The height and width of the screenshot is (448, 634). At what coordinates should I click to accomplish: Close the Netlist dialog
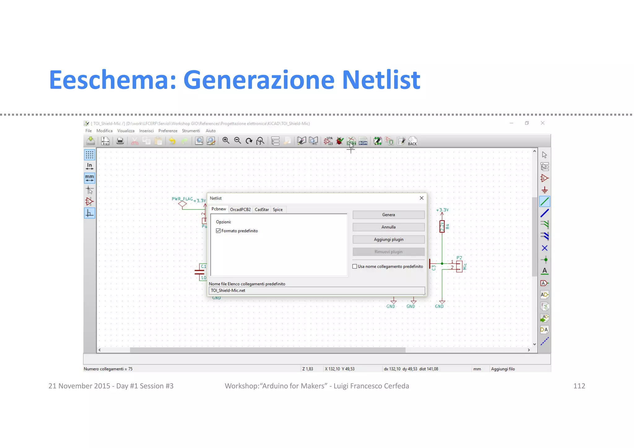[422, 198]
